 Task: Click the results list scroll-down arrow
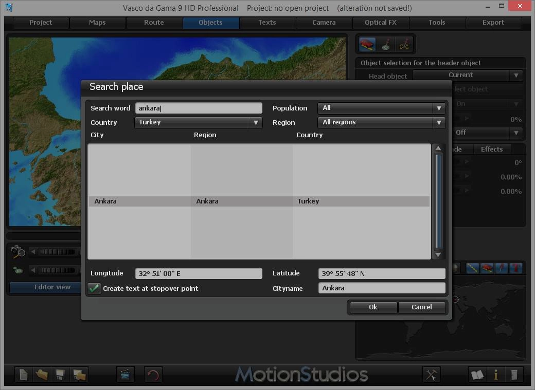coord(438,255)
